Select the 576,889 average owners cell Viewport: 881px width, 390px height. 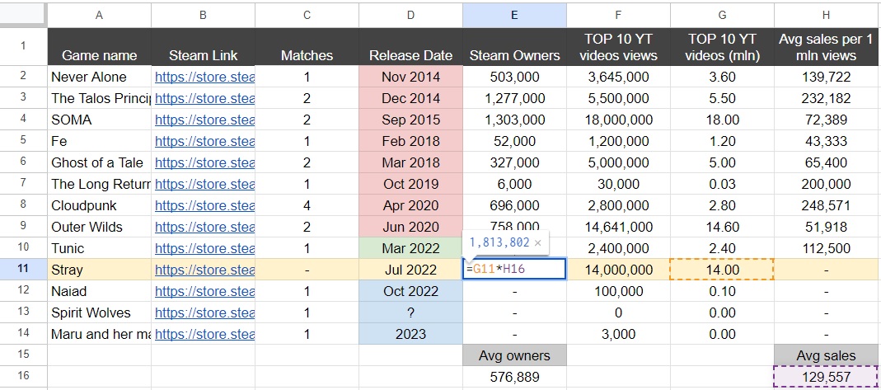pos(514,376)
